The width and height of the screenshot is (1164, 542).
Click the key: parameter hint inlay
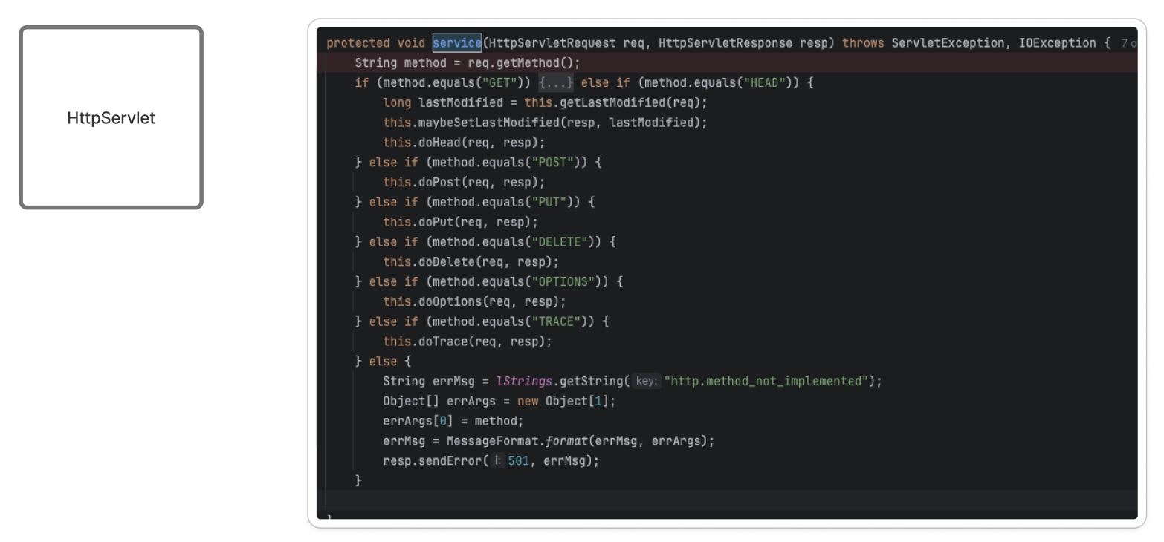click(647, 381)
